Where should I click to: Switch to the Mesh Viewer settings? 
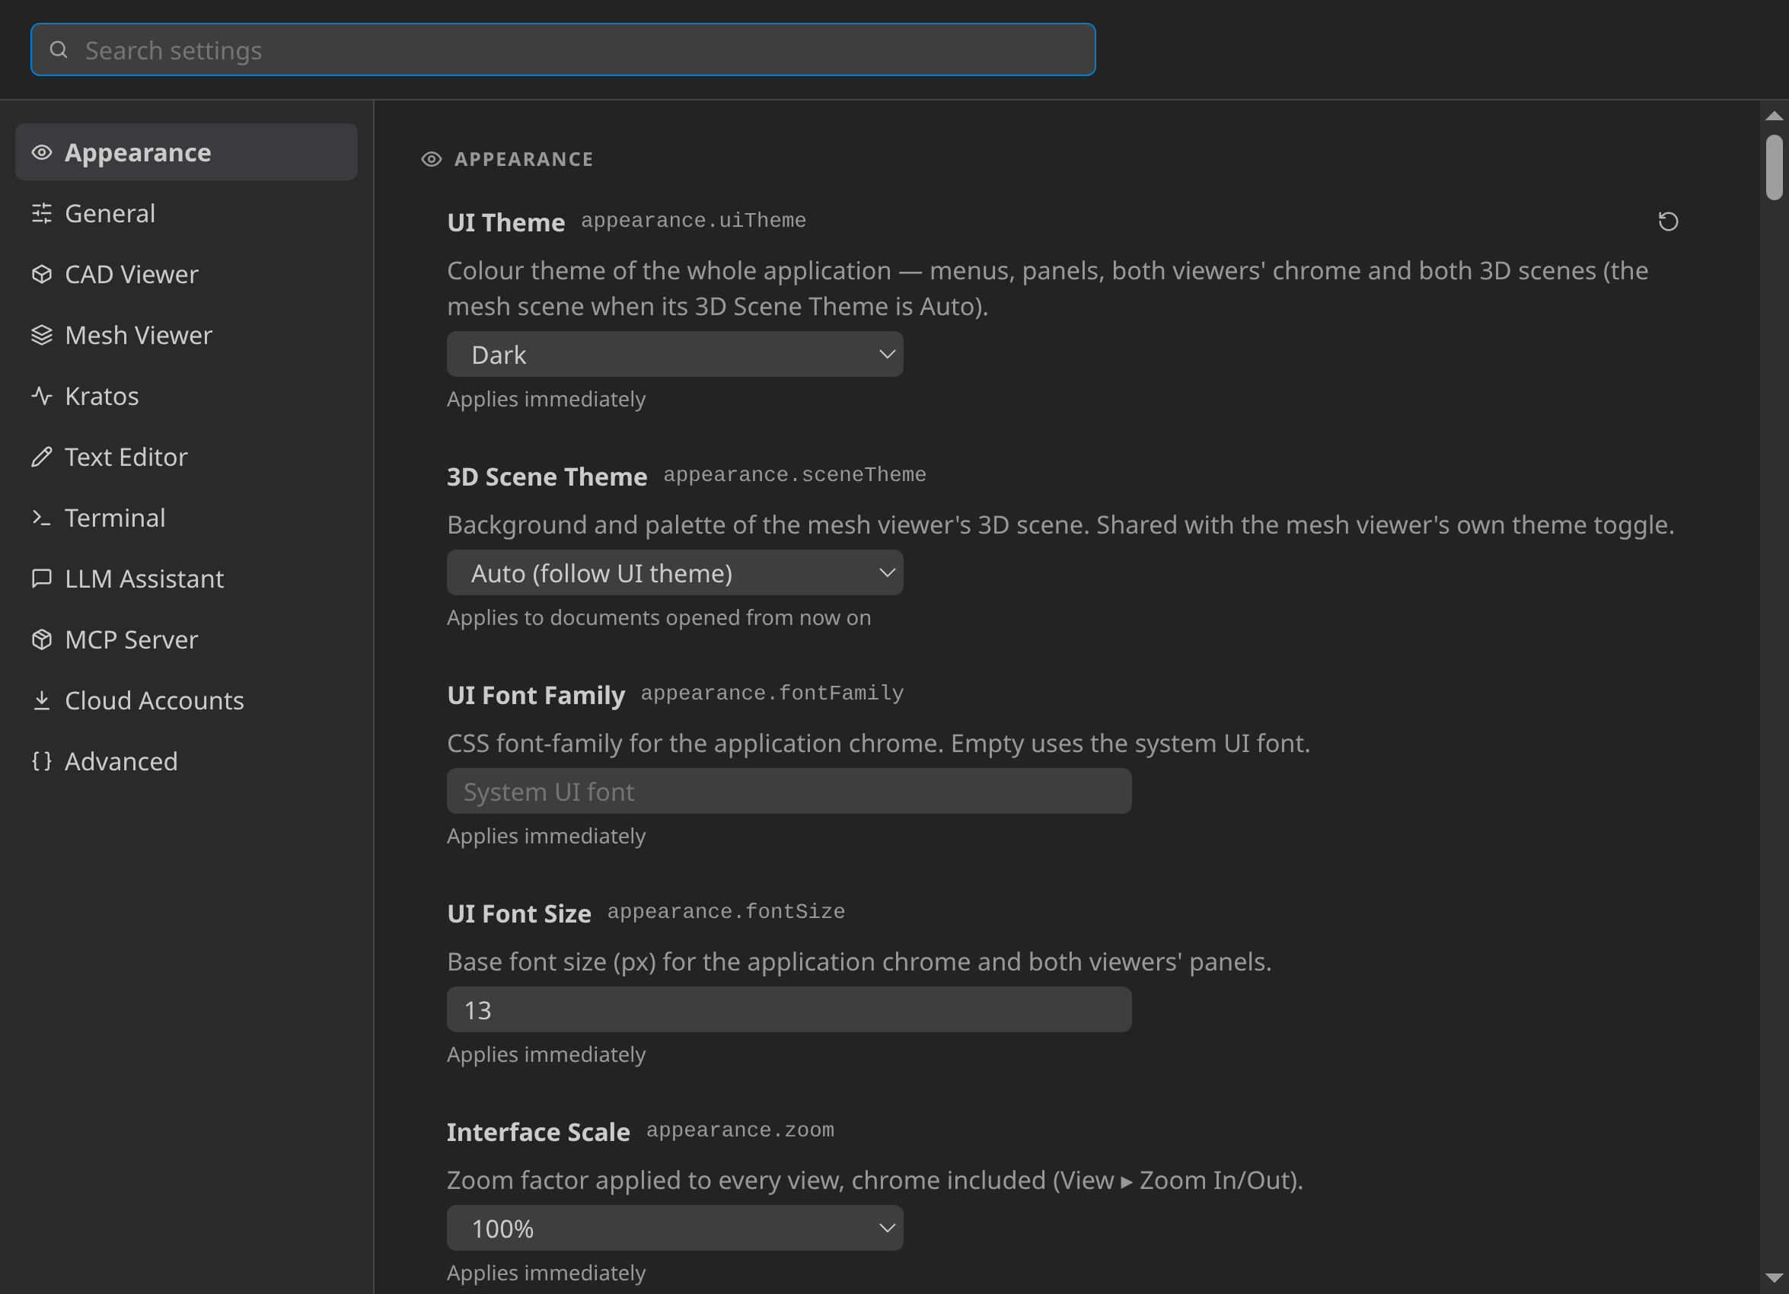[x=187, y=335]
